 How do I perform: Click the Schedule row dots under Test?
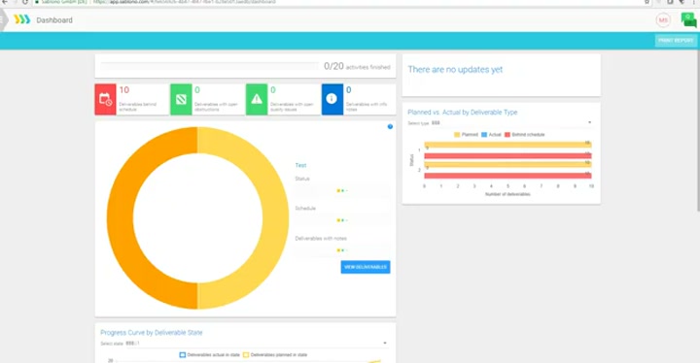pyautogui.click(x=342, y=220)
